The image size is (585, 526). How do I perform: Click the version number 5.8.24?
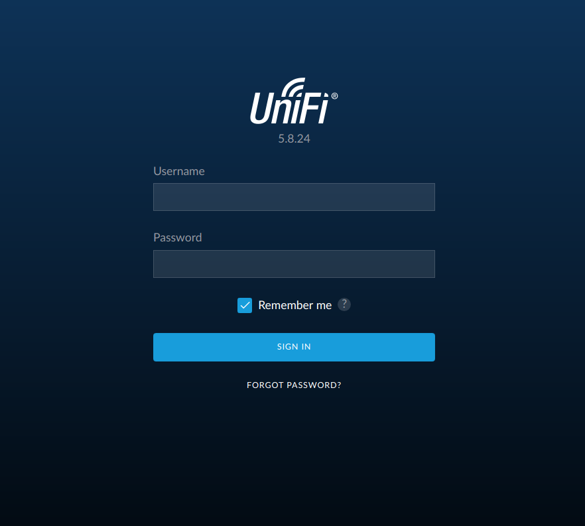pyautogui.click(x=294, y=139)
